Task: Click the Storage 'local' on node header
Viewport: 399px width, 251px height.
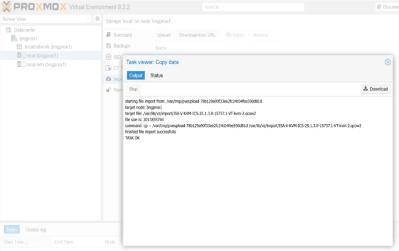Action: click(x=138, y=21)
